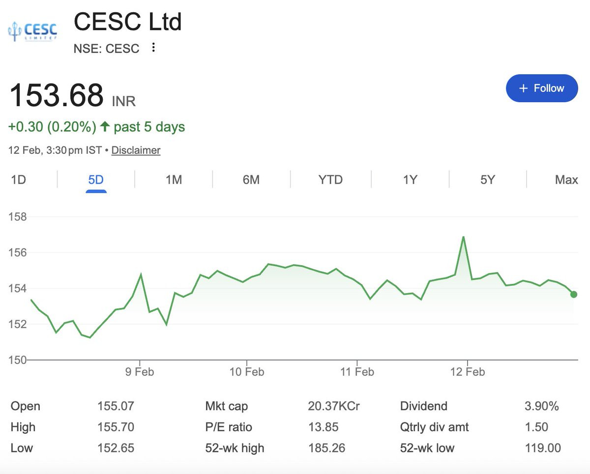590x474 pixels.
Task: Switch to the 5Y chart tab
Action: 487,180
